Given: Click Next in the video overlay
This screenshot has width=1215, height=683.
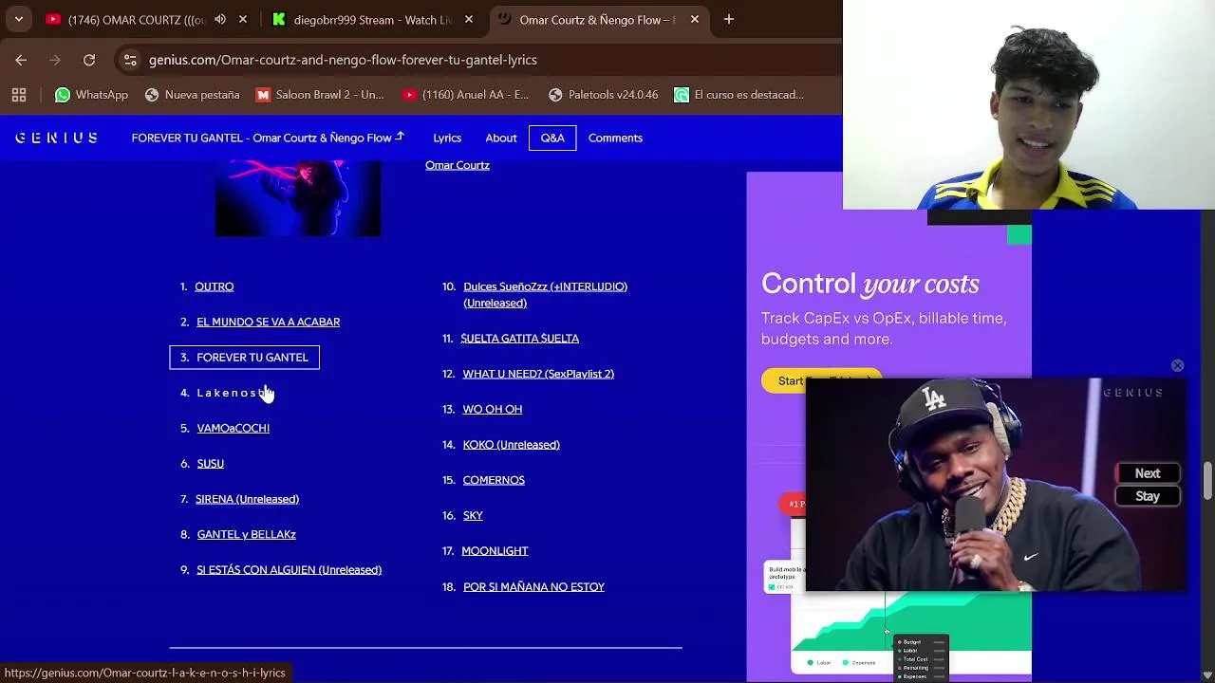Looking at the screenshot, I should tap(1148, 473).
